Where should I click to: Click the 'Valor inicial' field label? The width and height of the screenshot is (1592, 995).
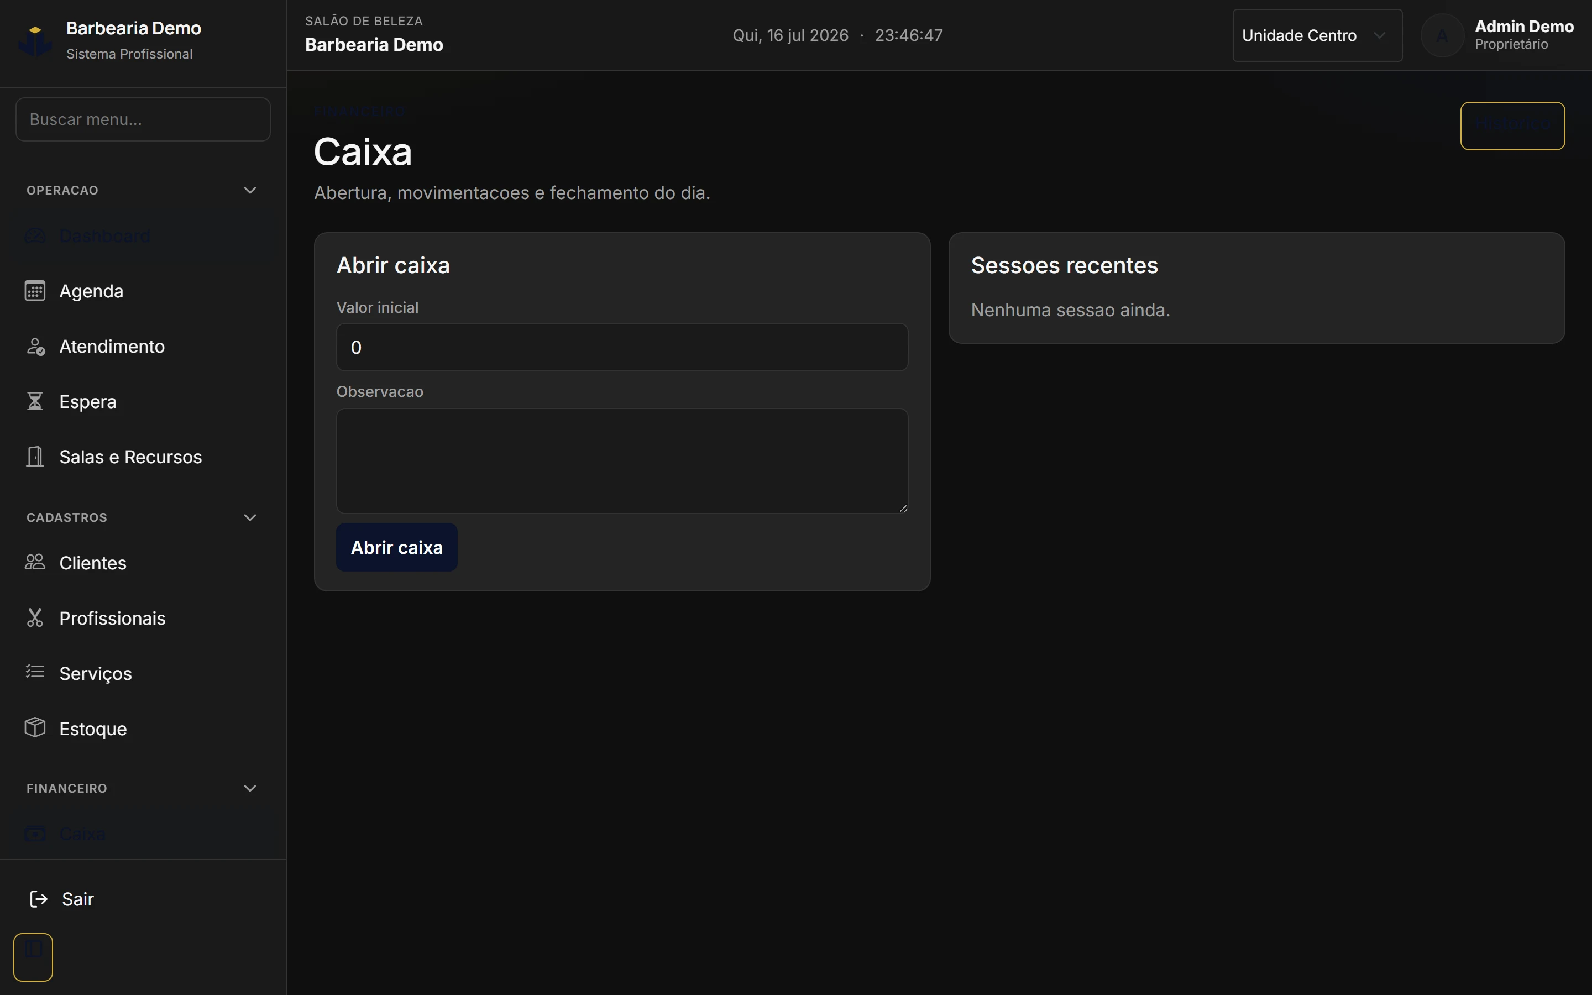[x=377, y=307]
